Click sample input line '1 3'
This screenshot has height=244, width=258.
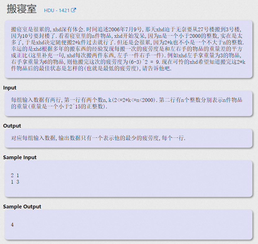(x=15, y=182)
